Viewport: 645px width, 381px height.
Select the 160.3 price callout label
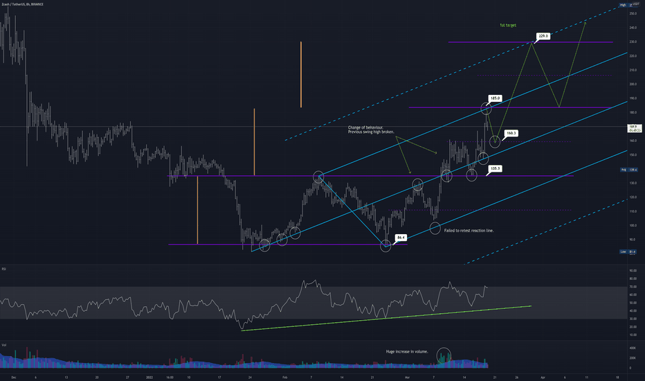coord(511,134)
